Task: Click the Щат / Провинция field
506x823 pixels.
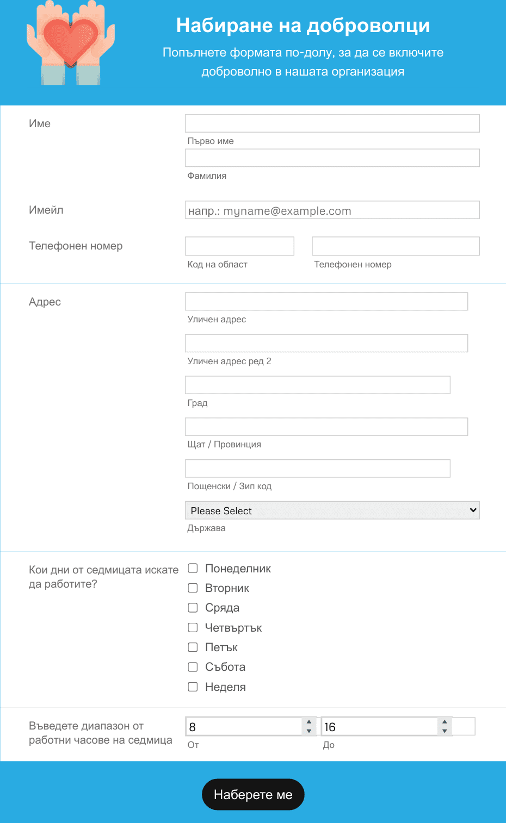Action: [x=326, y=427]
